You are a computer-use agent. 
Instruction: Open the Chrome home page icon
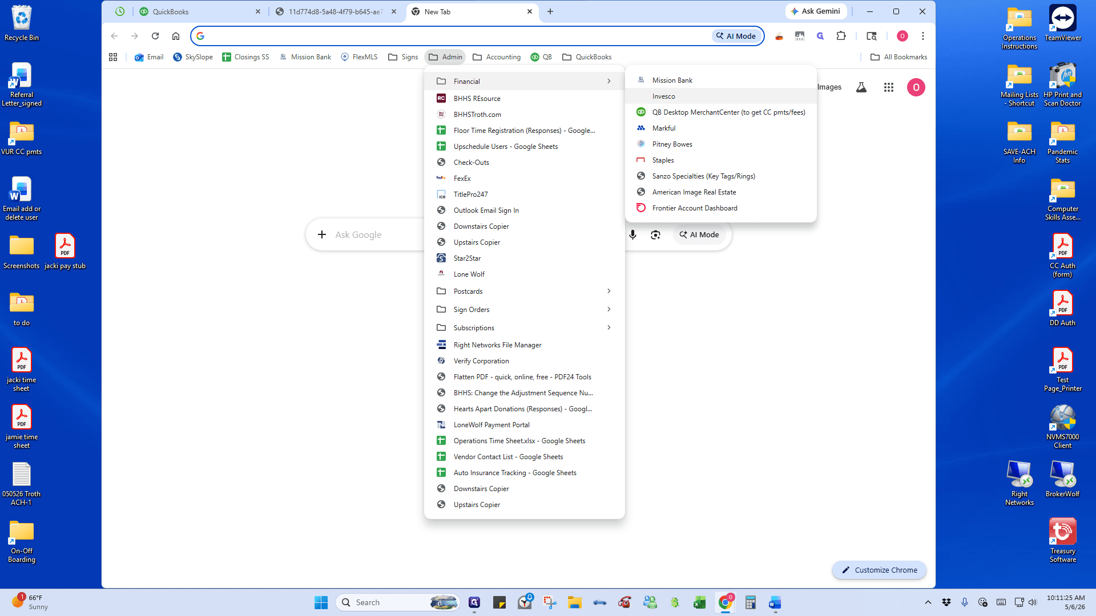[x=176, y=36]
